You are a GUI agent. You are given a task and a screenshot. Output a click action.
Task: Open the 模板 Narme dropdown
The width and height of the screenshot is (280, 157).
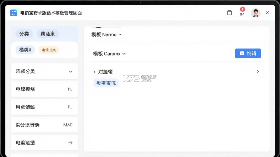click(106, 35)
